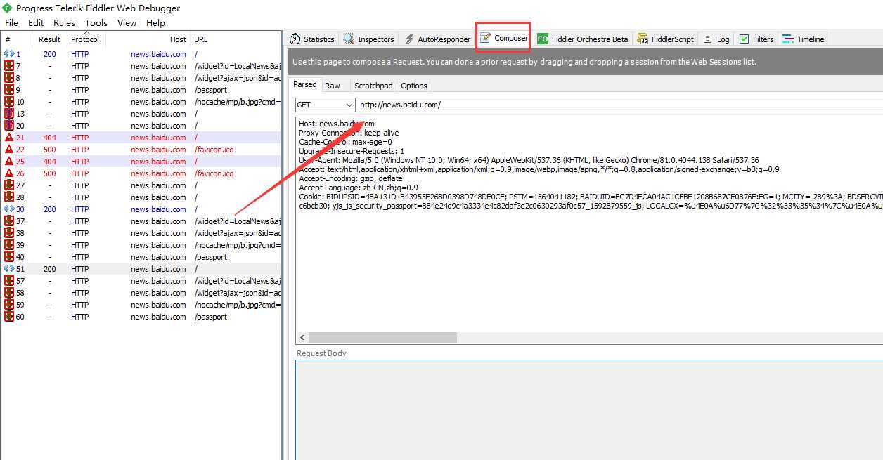Image resolution: width=883 pixels, height=460 pixels.
Task: Click inside the Request Body text area
Action: pyautogui.click(x=589, y=409)
